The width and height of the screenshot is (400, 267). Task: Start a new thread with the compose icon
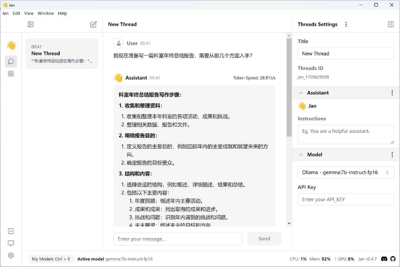coord(93,24)
